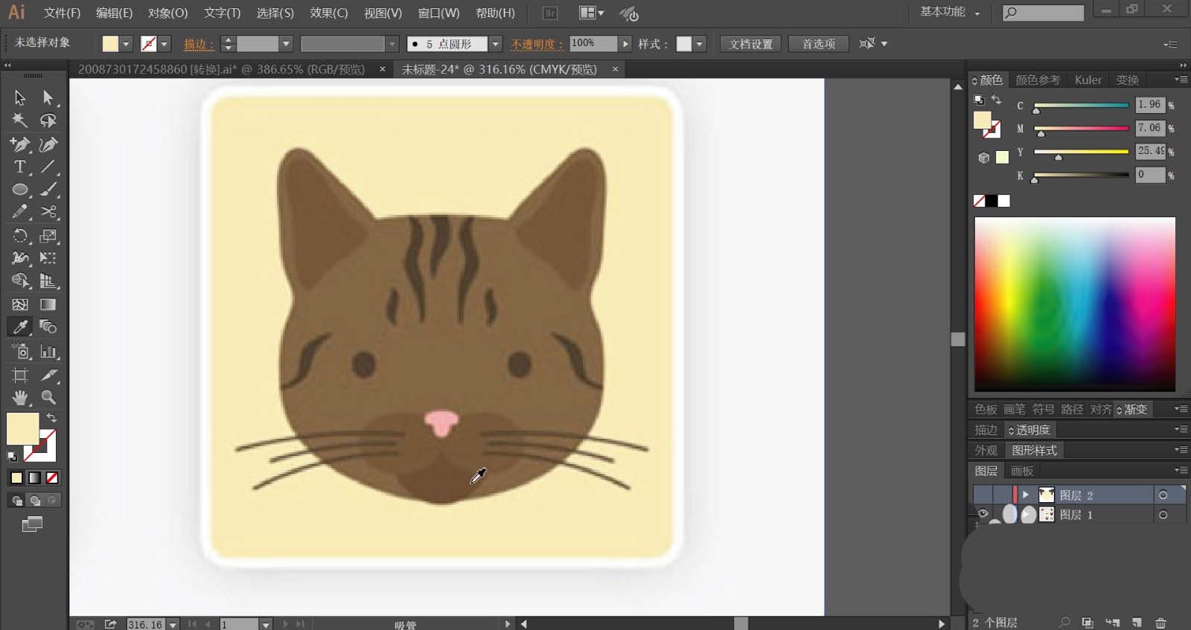The width and height of the screenshot is (1191, 630).
Task: Select the Magic Wand tool
Action: [20, 120]
